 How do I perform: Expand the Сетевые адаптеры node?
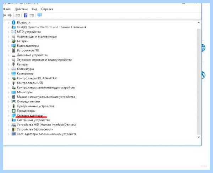point(9,116)
